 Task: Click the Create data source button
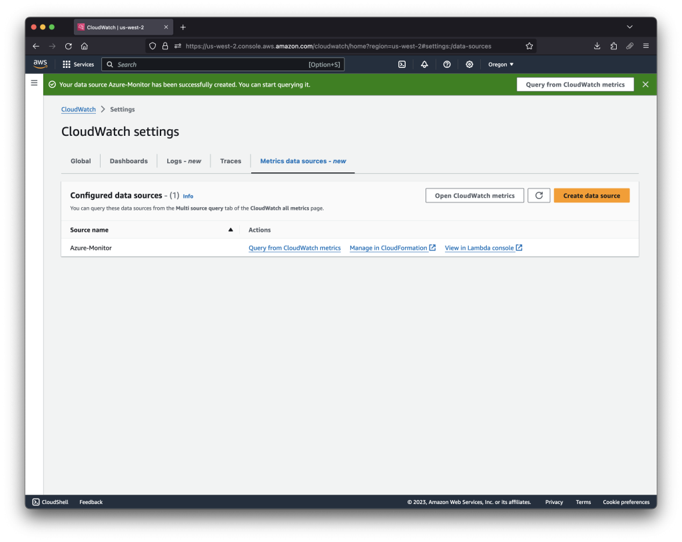tap(591, 195)
